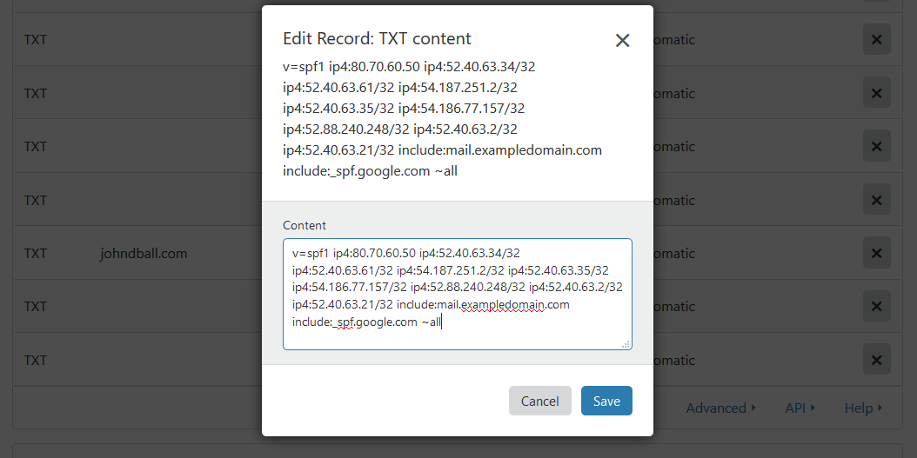Delete the third TXT record row
This screenshot has height=458, width=917.
pos(877,146)
